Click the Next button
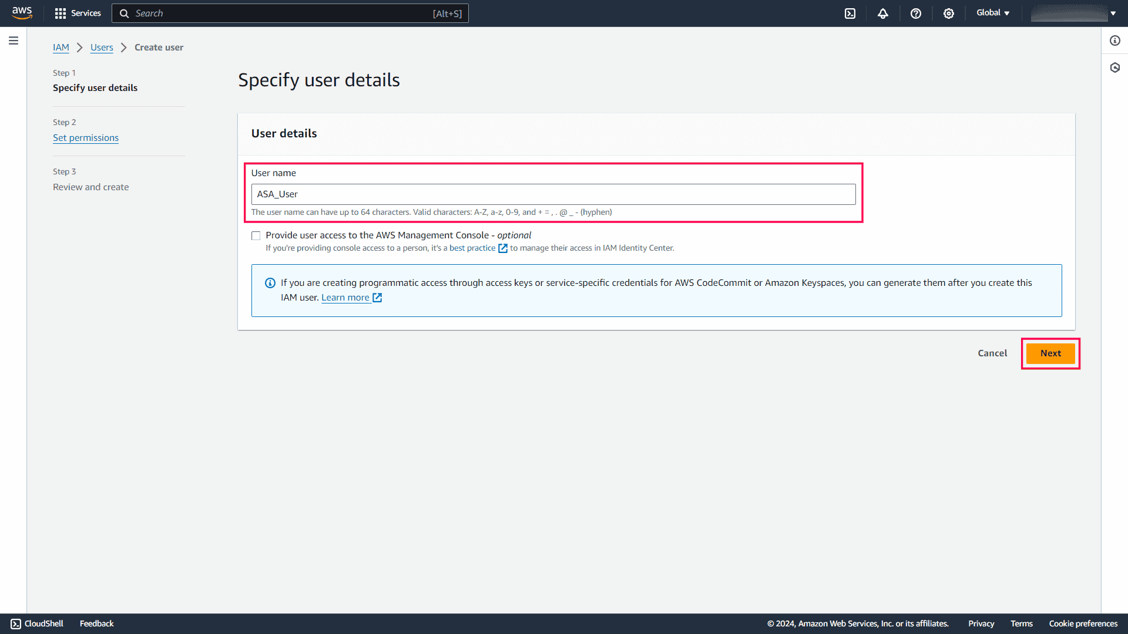The height and width of the screenshot is (634, 1128). click(1050, 353)
